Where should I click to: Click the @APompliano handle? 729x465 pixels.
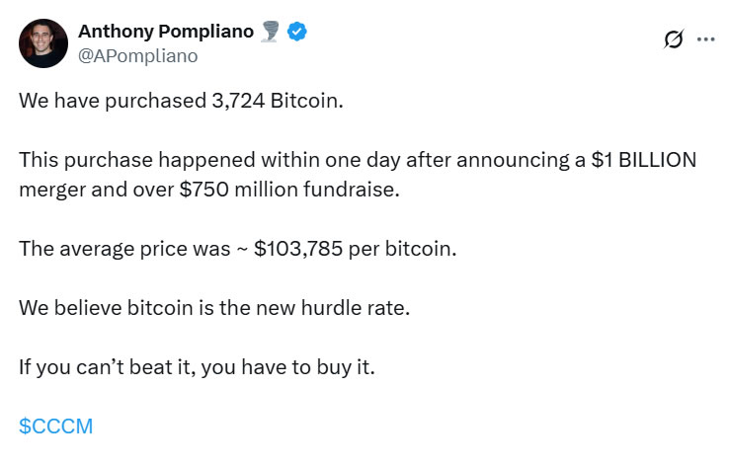click(x=137, y=56)
